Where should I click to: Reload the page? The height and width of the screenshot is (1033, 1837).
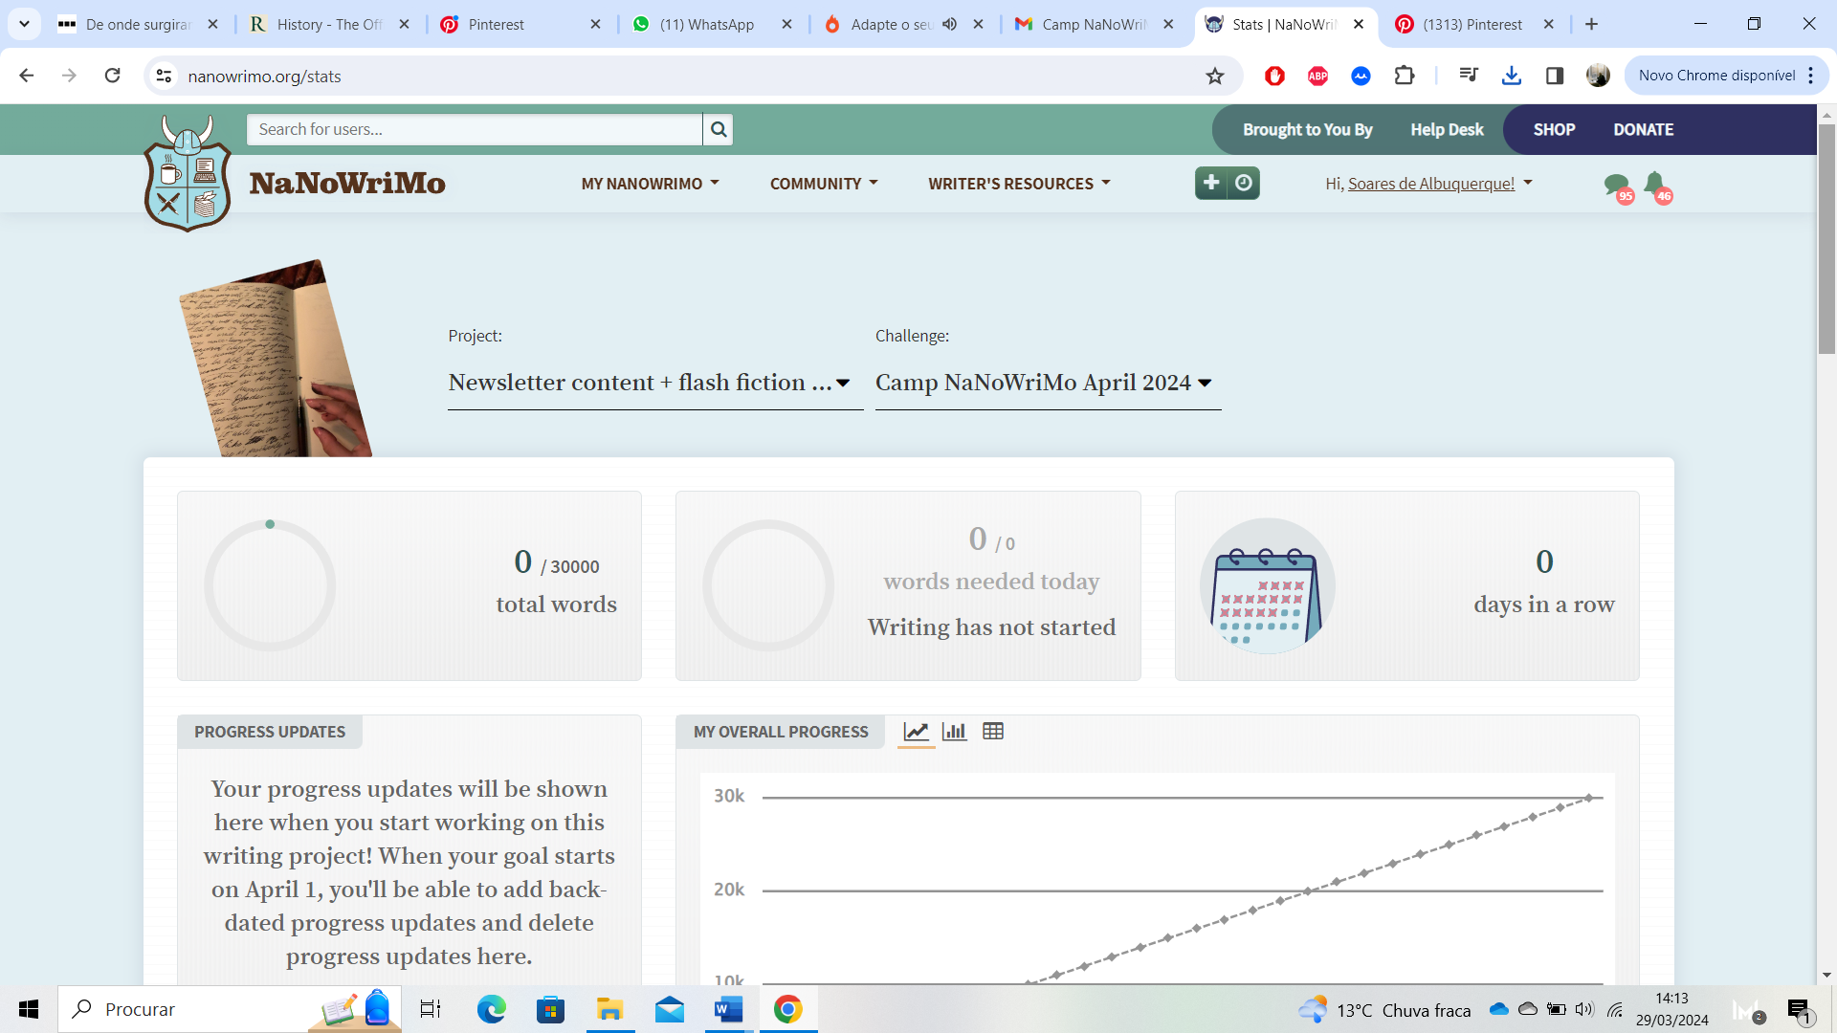pyautogui.click(x=112, y=76)
